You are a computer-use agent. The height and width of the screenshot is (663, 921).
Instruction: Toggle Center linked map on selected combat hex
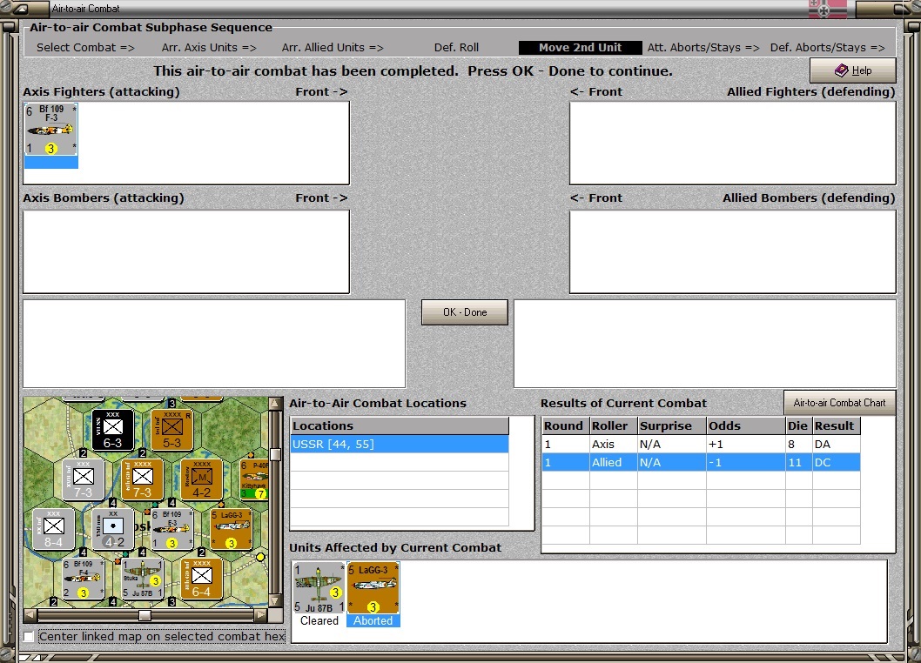pos(28,637)
